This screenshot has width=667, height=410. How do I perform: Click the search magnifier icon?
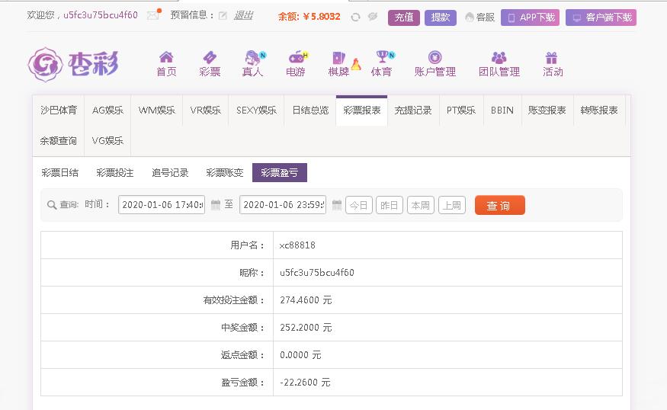tap(52, 205)
